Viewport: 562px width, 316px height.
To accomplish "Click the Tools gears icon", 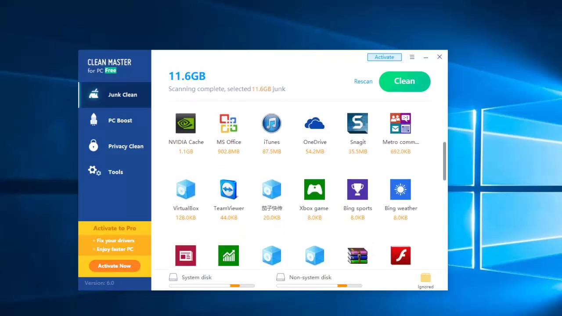I will pos(94,171).
